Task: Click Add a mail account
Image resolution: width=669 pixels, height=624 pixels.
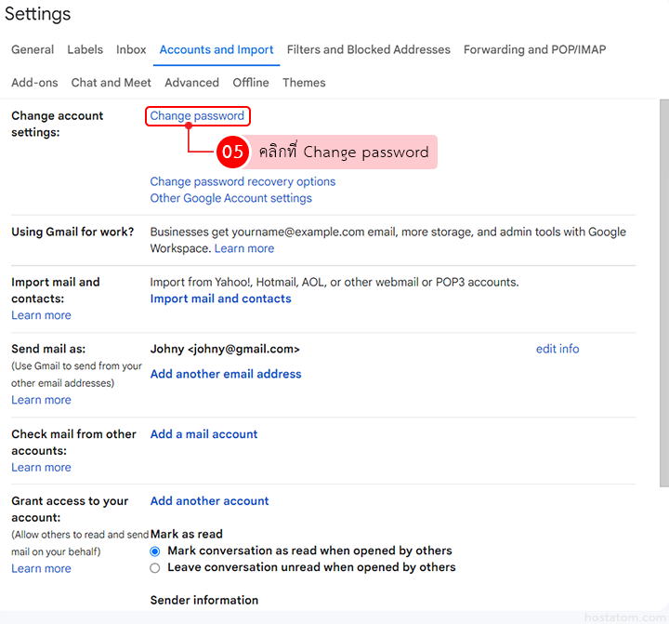Action: pyautogui.click(x=203, y=434)
